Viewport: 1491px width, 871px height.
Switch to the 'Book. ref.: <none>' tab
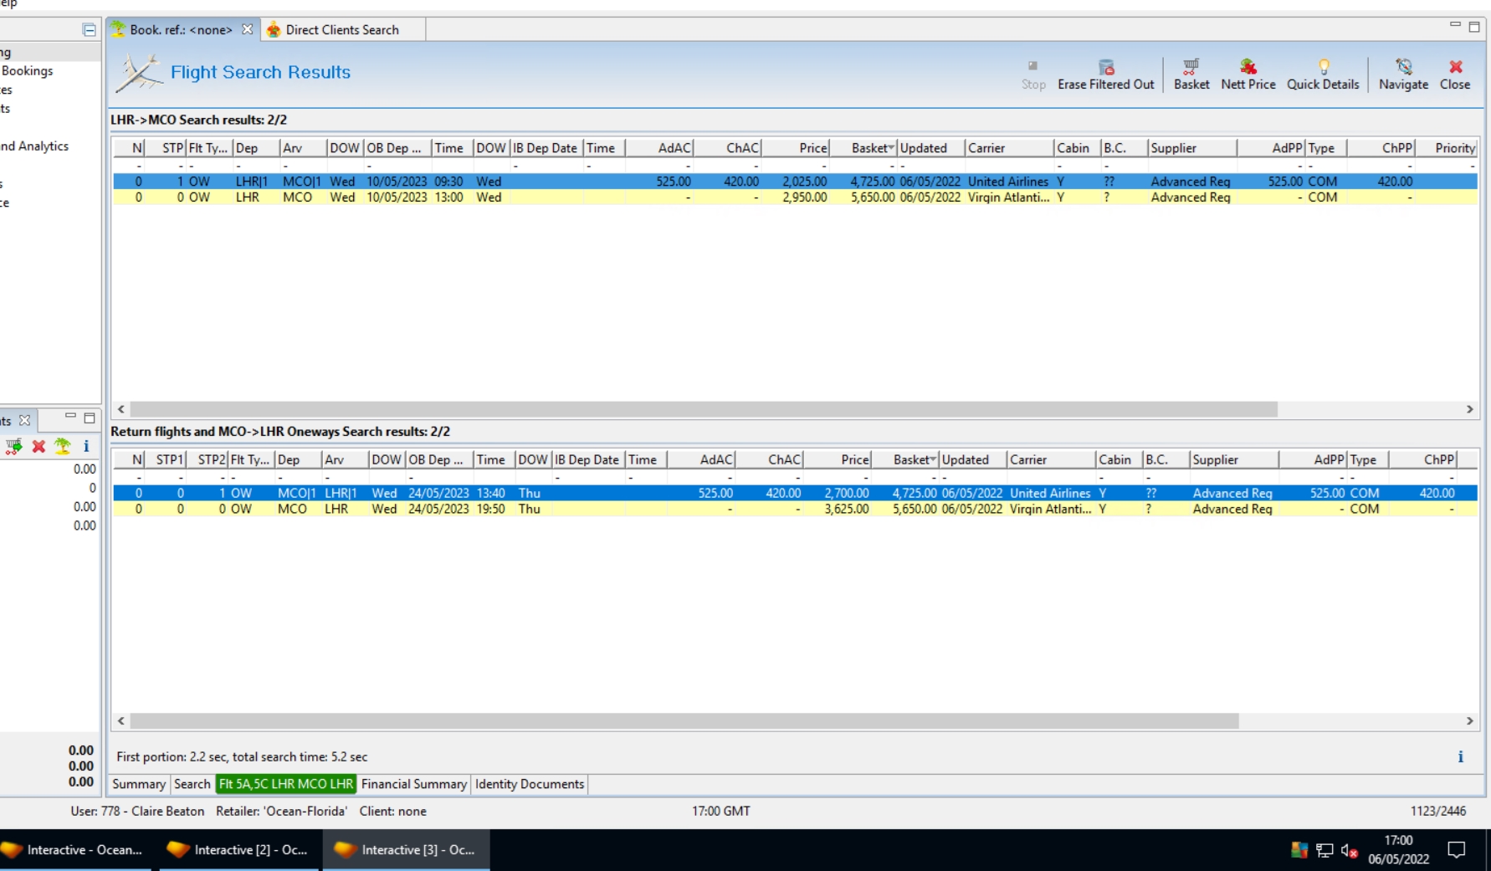[181, 29]
